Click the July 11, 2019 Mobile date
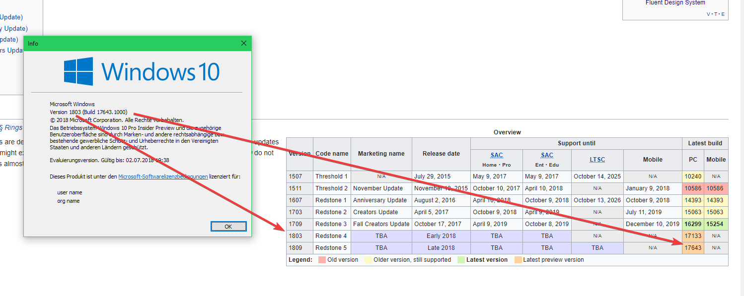This screenshot has height=296, width=744. tap(653, 212)
